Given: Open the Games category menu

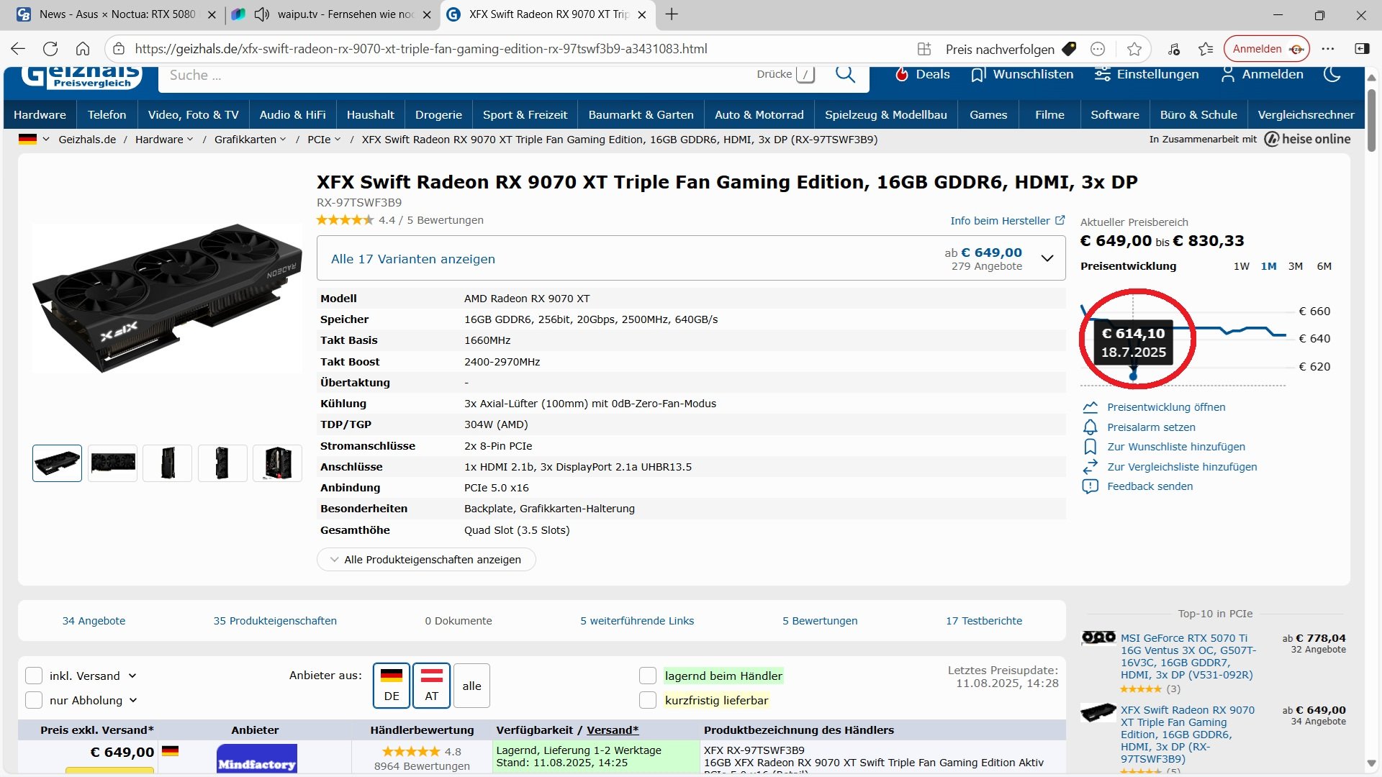Looking at the screenshot, I should pos(988,114).
